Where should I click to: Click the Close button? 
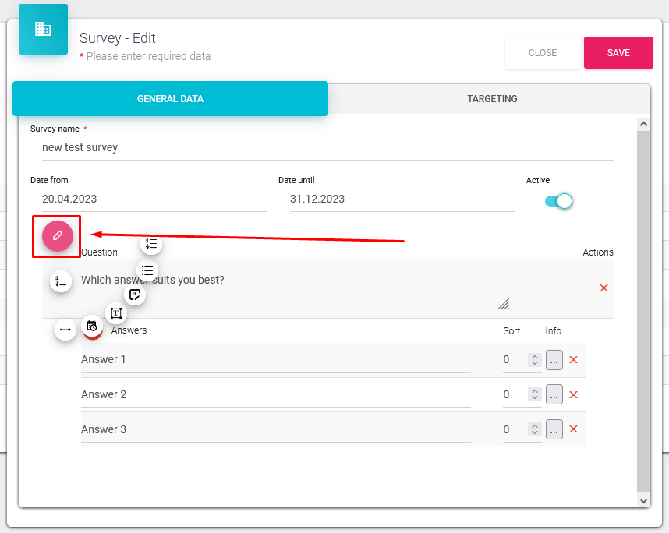click(x=543, y=53)
